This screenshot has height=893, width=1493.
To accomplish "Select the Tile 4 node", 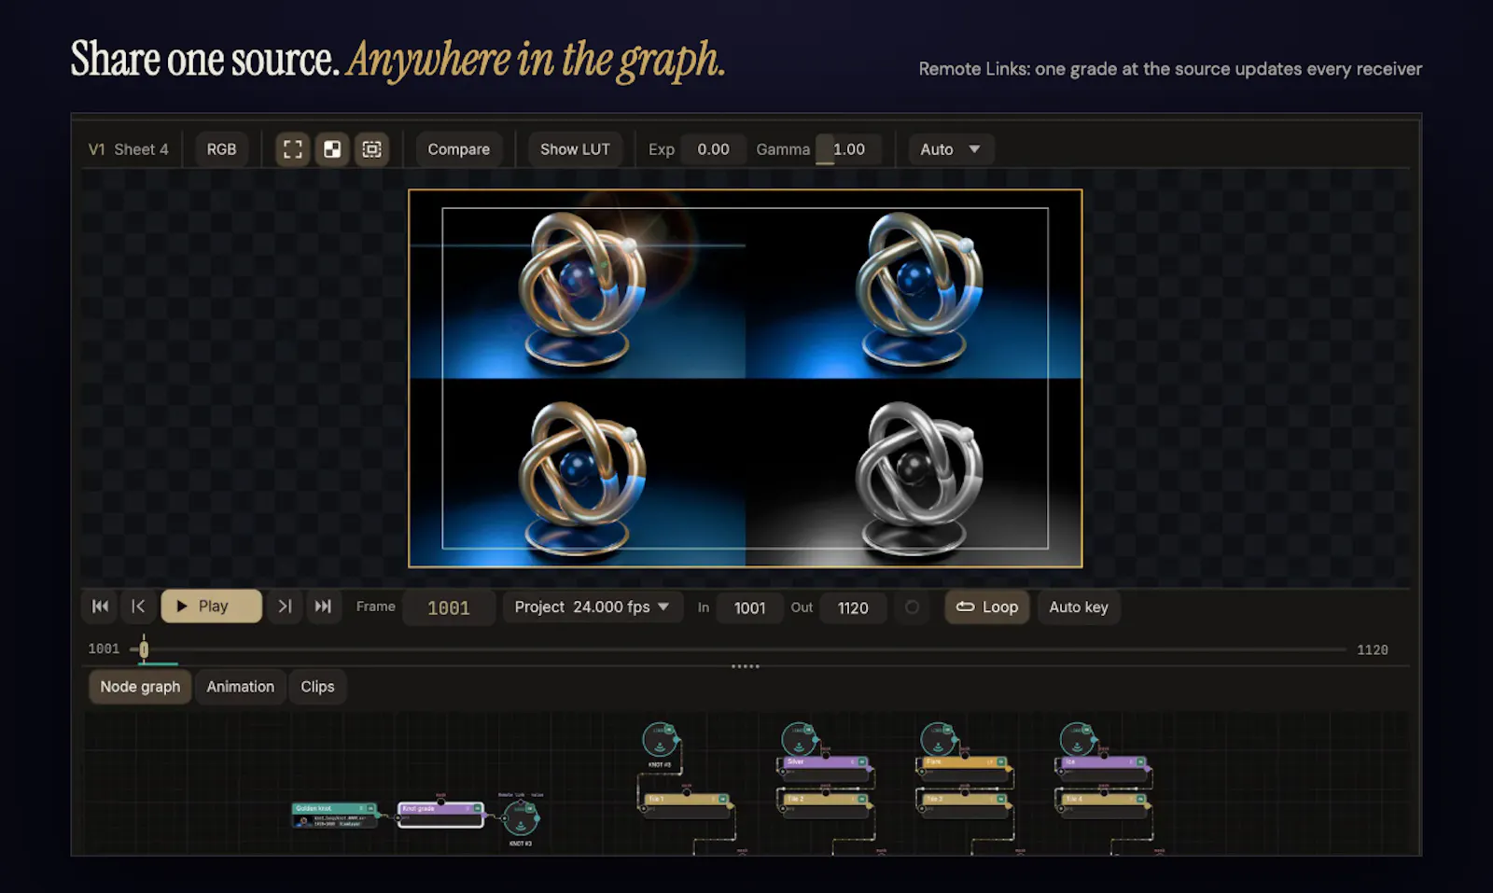I will point(1103,804).
